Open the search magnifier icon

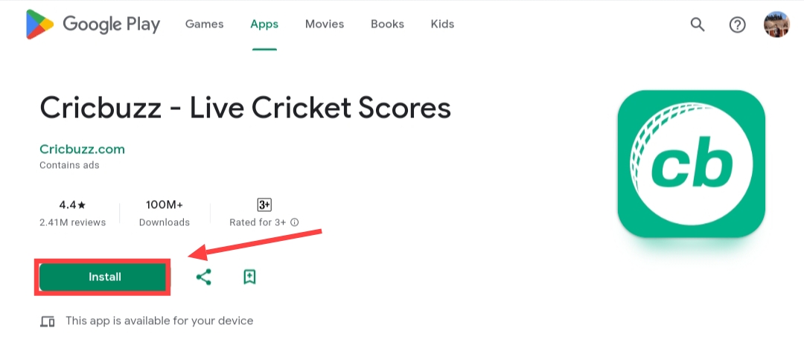[x=698, y=24]
